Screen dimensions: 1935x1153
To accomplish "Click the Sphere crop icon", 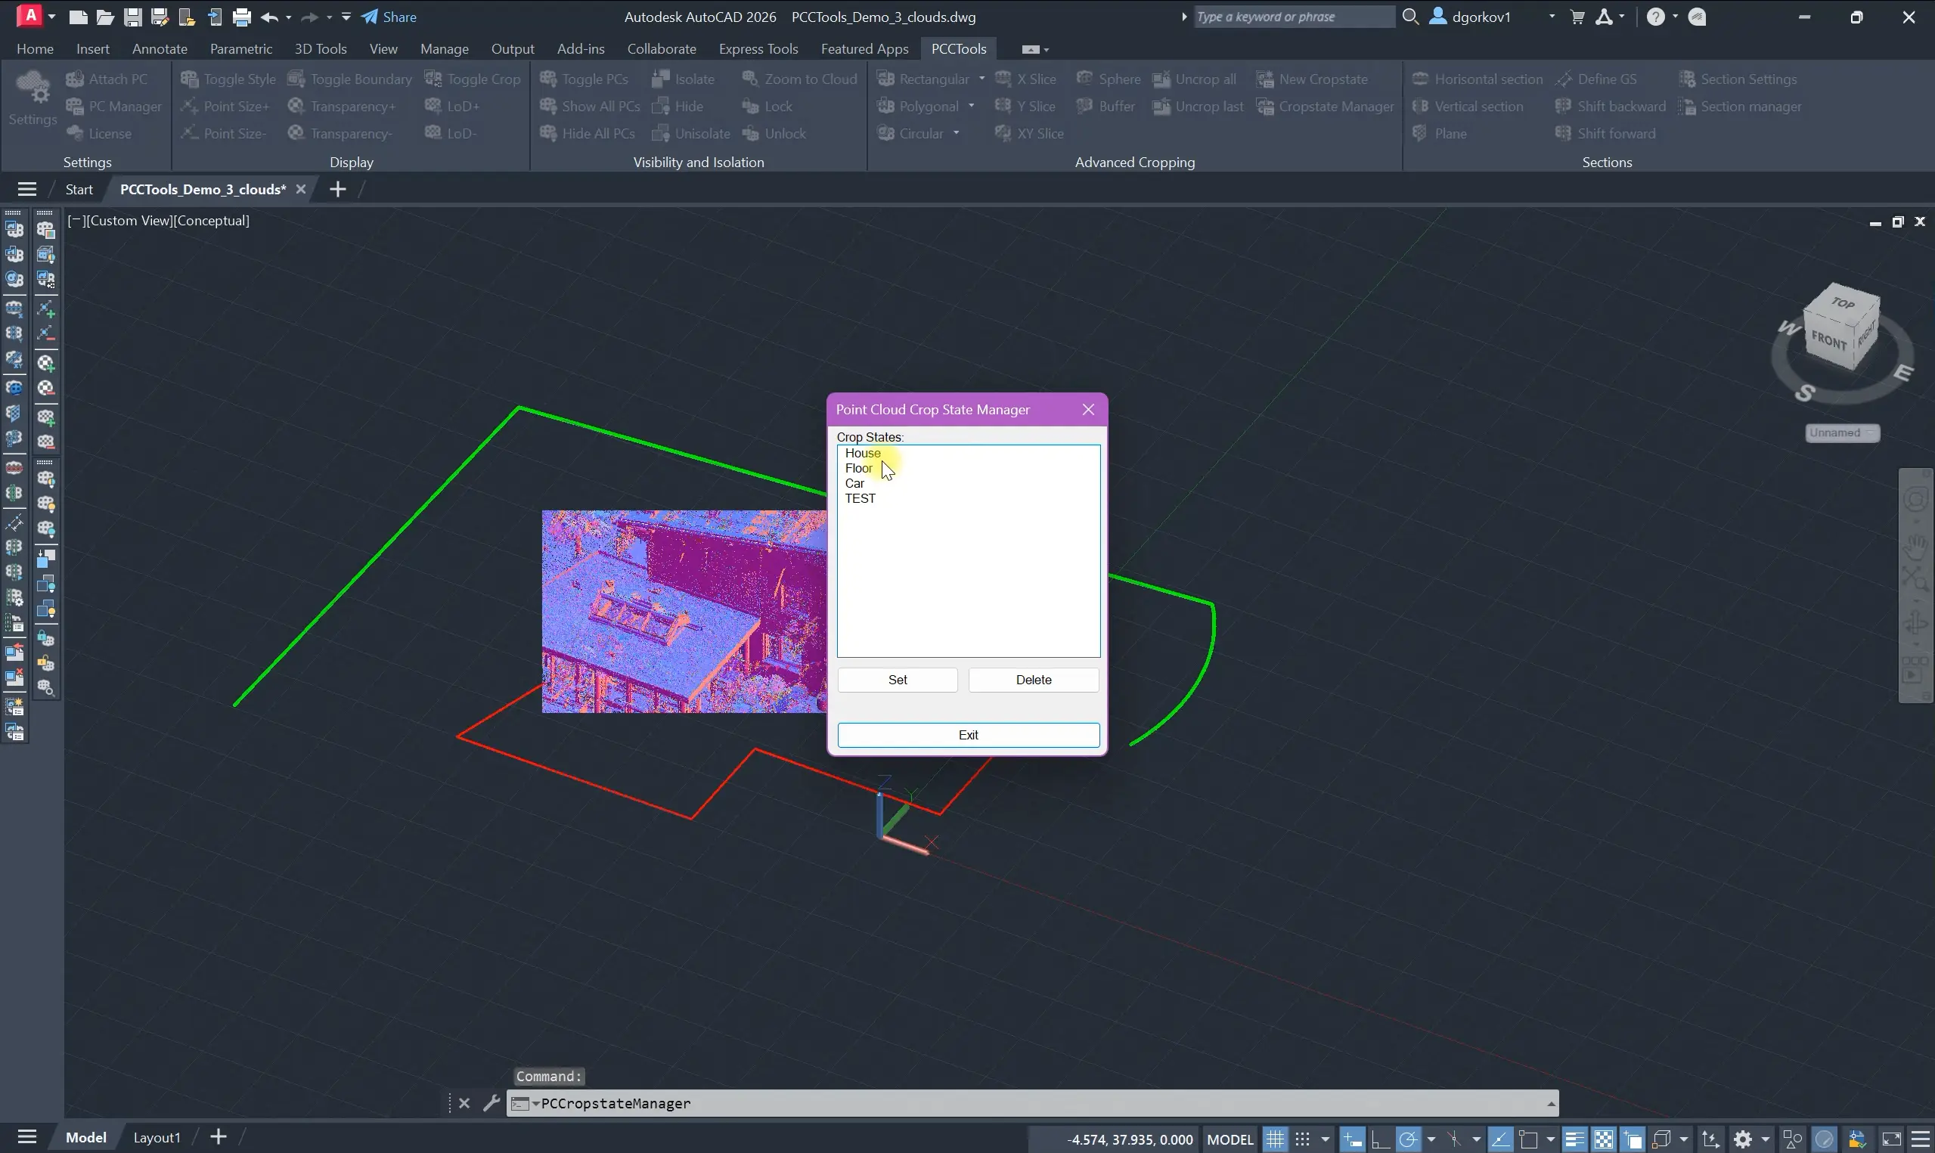I will [1084, 79].
